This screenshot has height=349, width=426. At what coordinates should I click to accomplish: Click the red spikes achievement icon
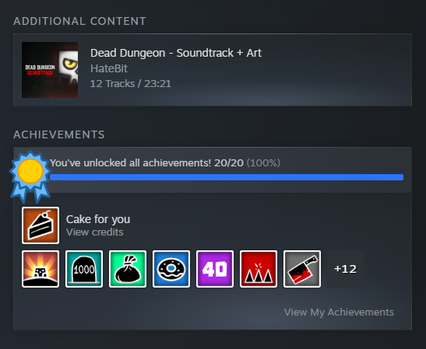(x=259, y=269)
